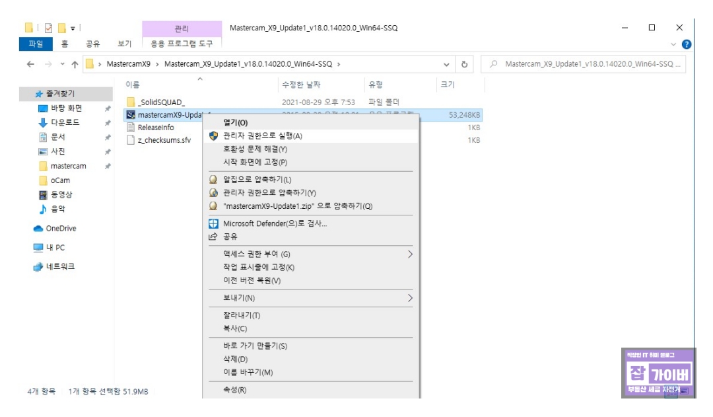Select the mastercamX9-Update1 application icon
The width and height of the screenshot is (713, 417).
pos(131,115)
